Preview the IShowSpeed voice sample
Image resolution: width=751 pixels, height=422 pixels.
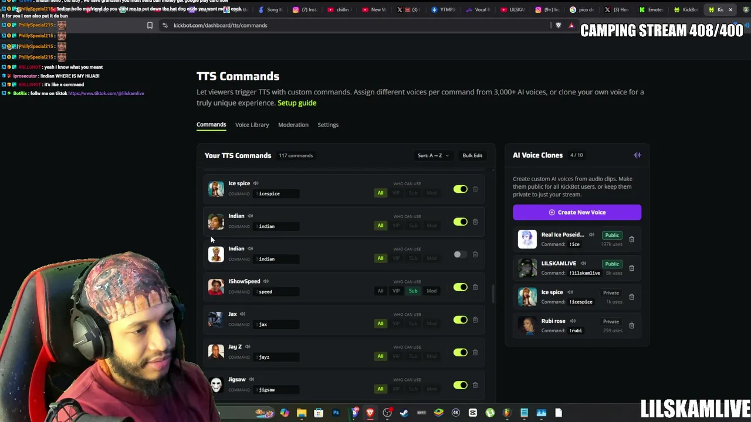click(266, 281)
